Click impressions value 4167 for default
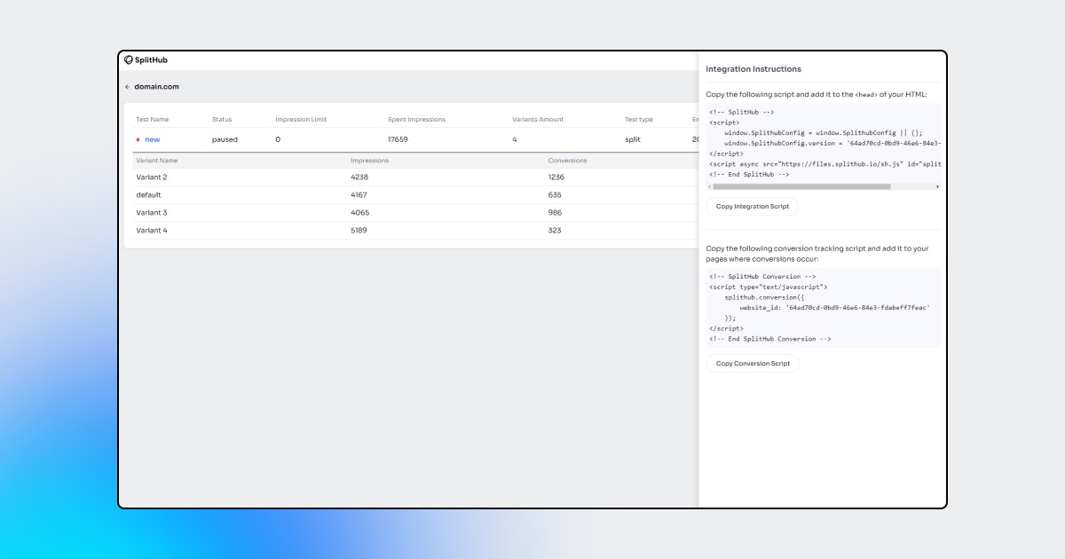 click(x=359, y=195)
